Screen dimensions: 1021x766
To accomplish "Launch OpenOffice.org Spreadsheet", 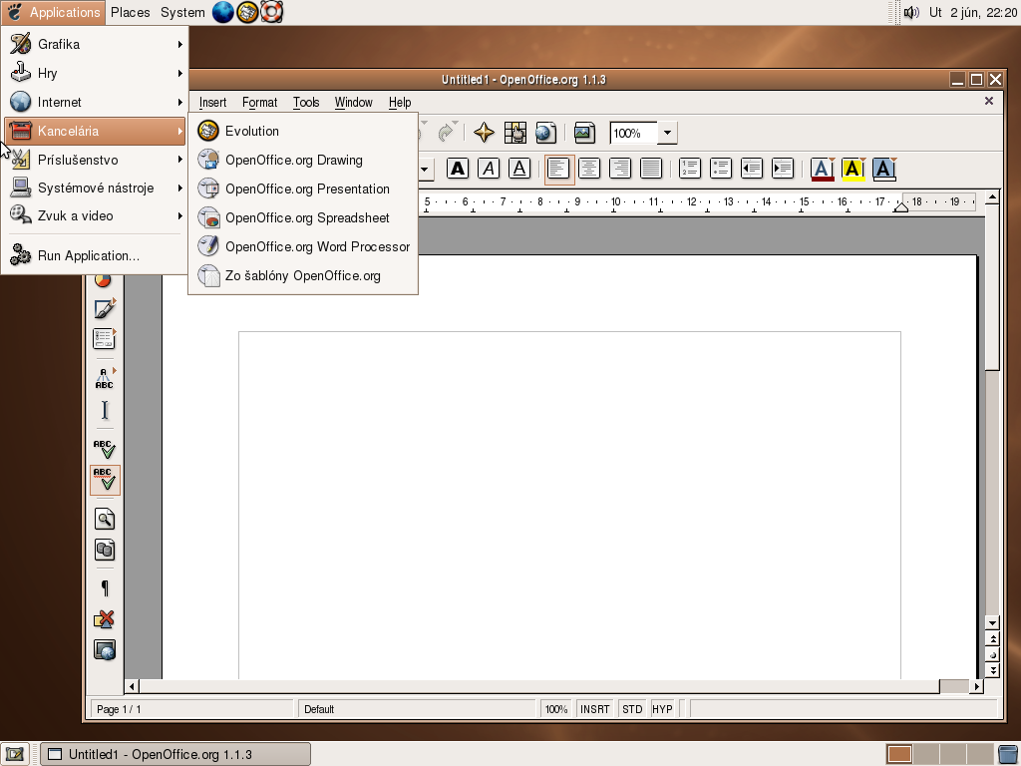I will 303,217.
